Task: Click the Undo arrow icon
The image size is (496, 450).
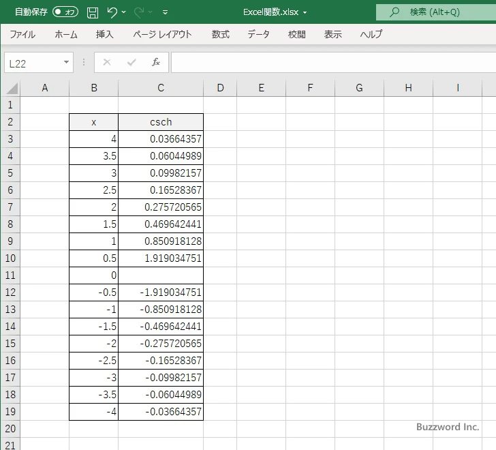Action: pos(112,12)
